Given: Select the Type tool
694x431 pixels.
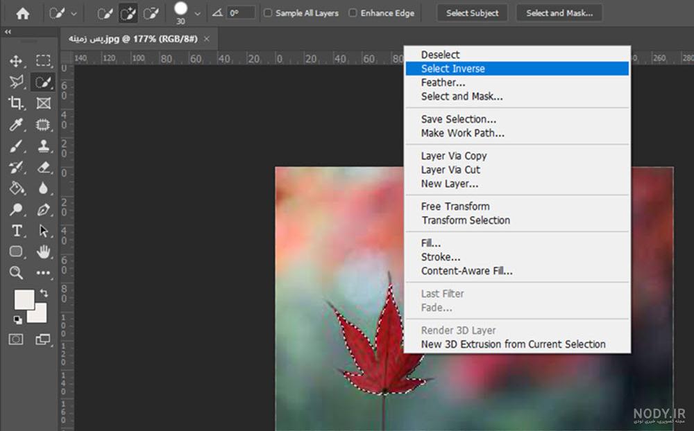Looking at the screenshot, I should [17, 230].
